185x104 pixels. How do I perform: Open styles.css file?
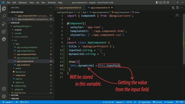point(31,82)
